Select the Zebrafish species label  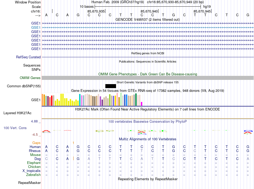(x=33, y=175)
